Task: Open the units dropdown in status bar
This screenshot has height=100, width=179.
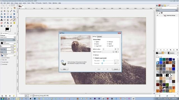Action: click(27, 96)
